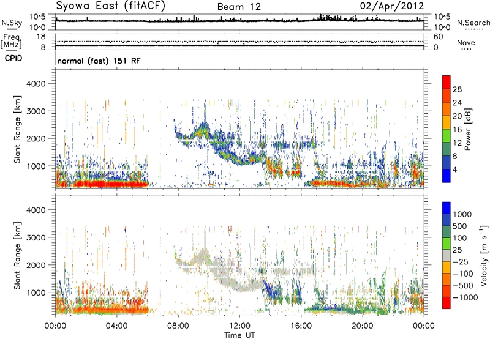490x339 pixels.
Task: Click the '28' tick on the power colorbar
Action: (x=457, y=89)
